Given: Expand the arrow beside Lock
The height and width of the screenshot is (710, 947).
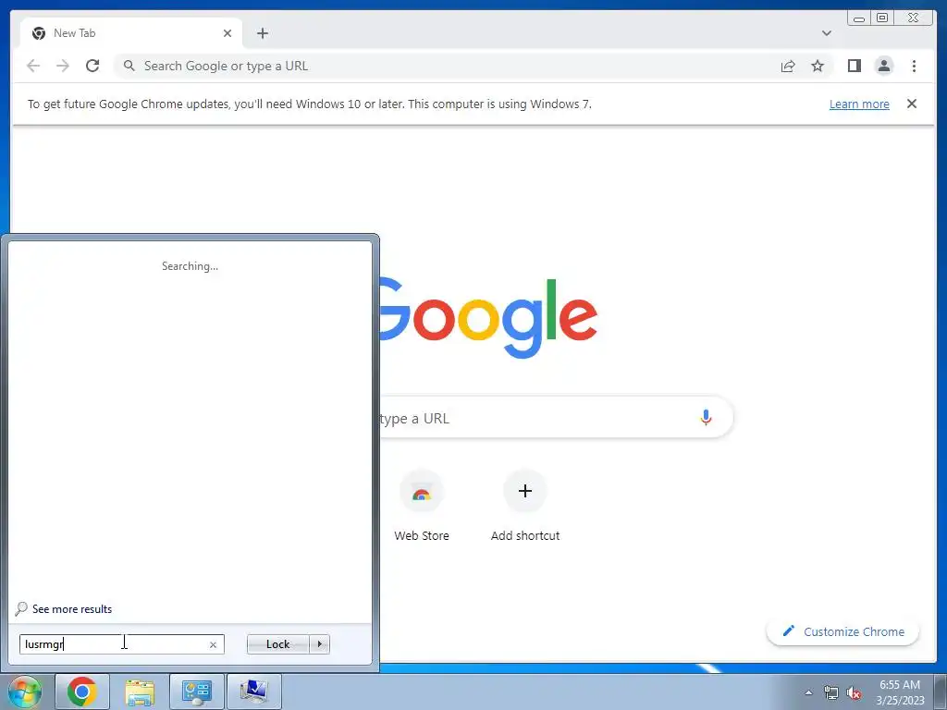Looking at the screenshot, I should [x=319, y=644].
